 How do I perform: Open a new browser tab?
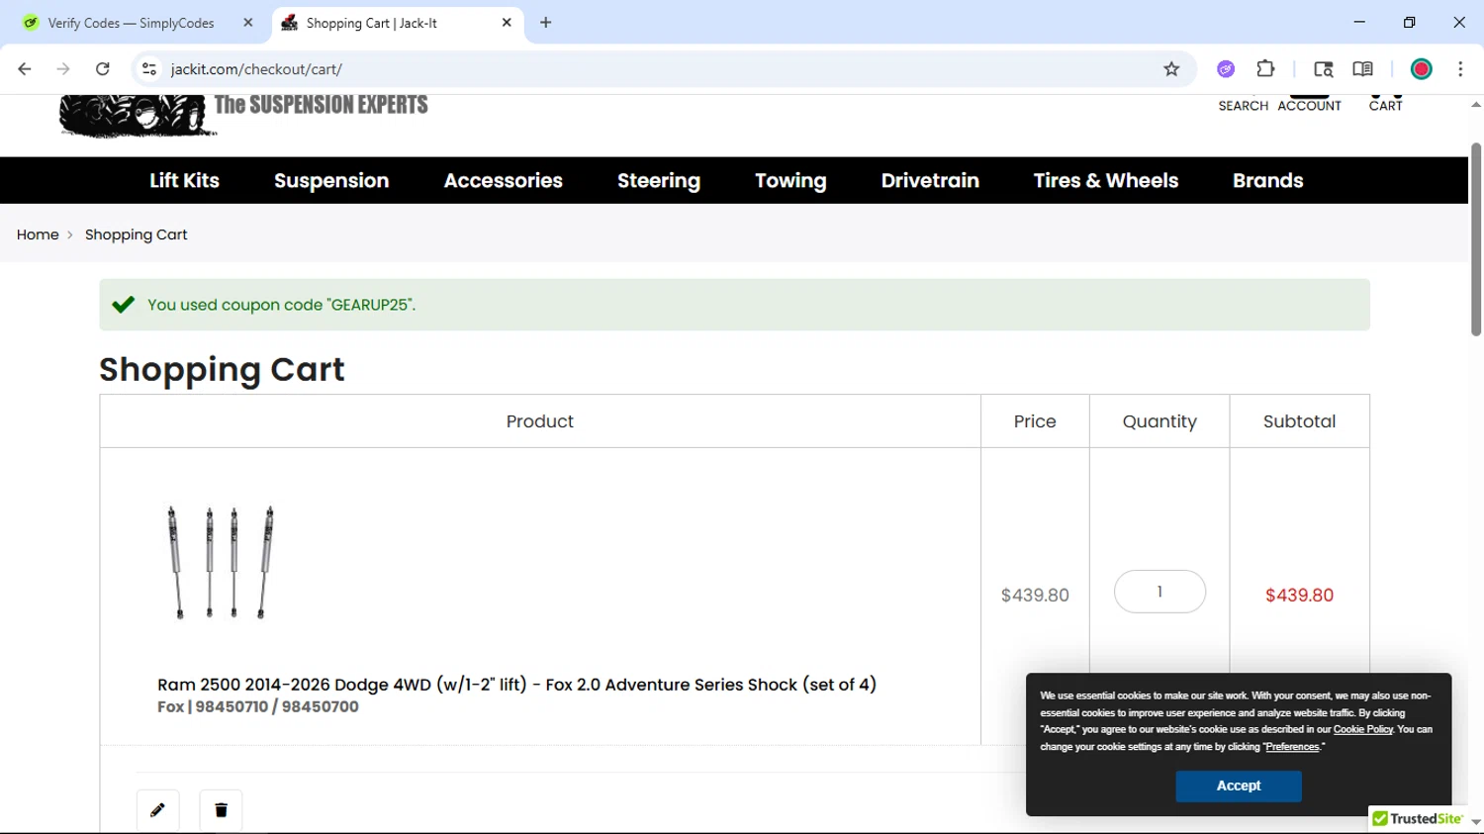pyautogui.click(x=546, y=23)
